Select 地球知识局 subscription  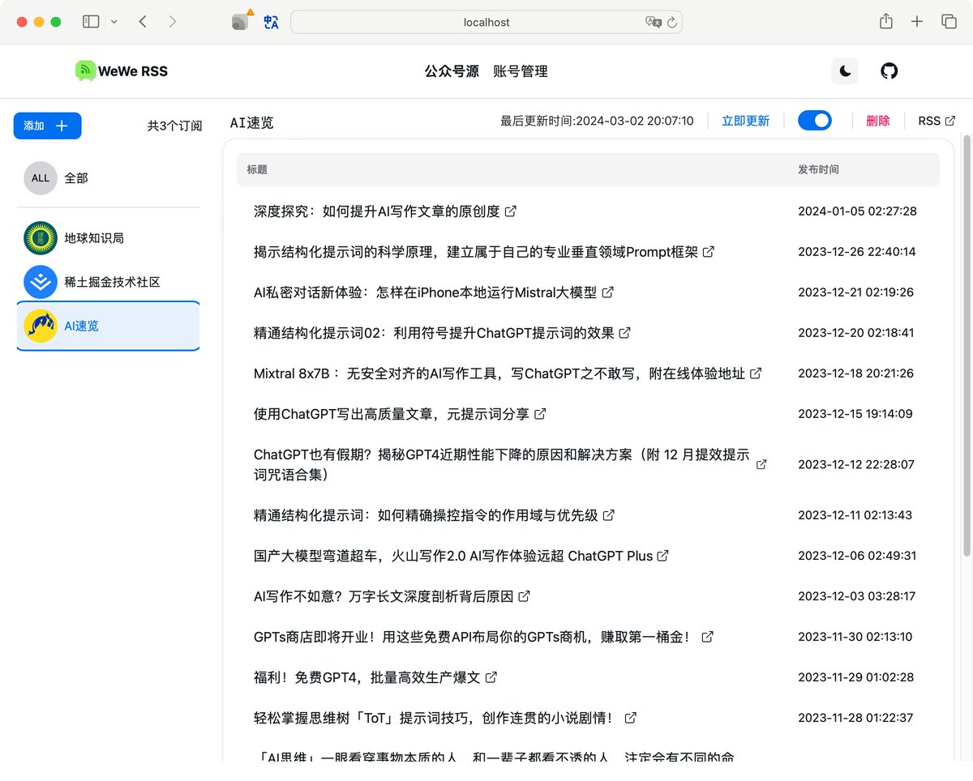108,238
